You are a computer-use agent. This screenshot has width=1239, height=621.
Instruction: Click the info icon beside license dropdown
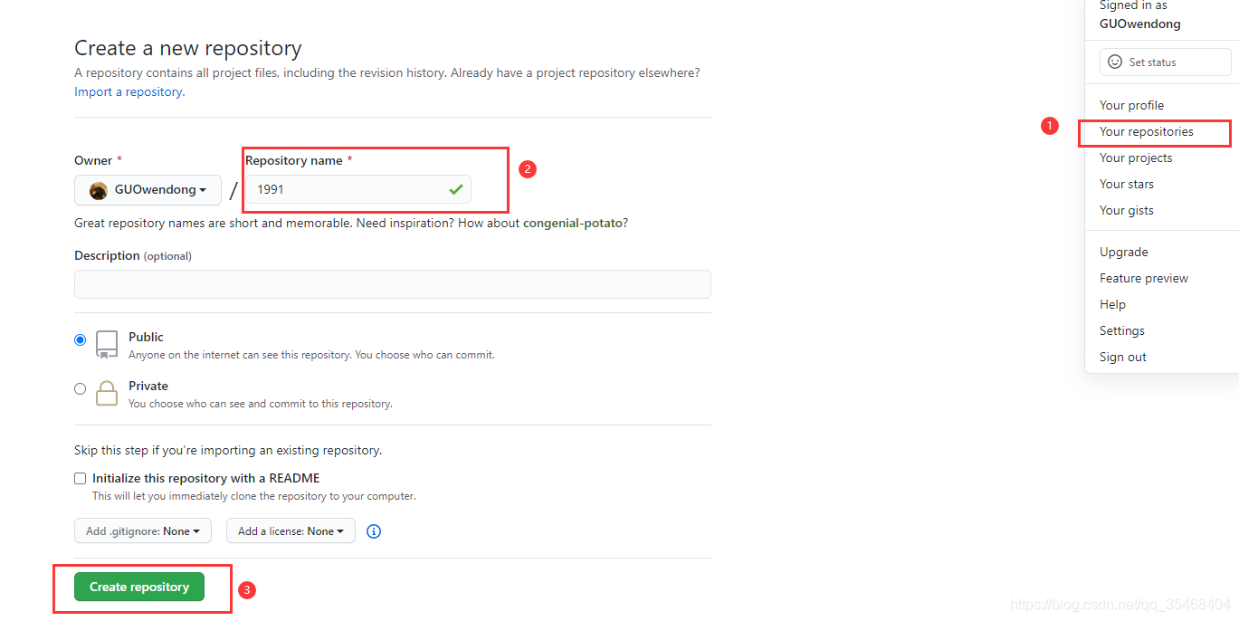374,531
